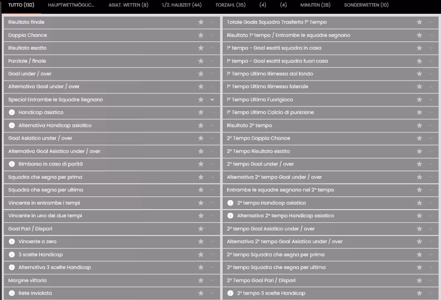The width and height of the screenshot is (441, 300).
Task: Toggle favorite star for Risultato 2° tempo
Action: coord(420,125)
